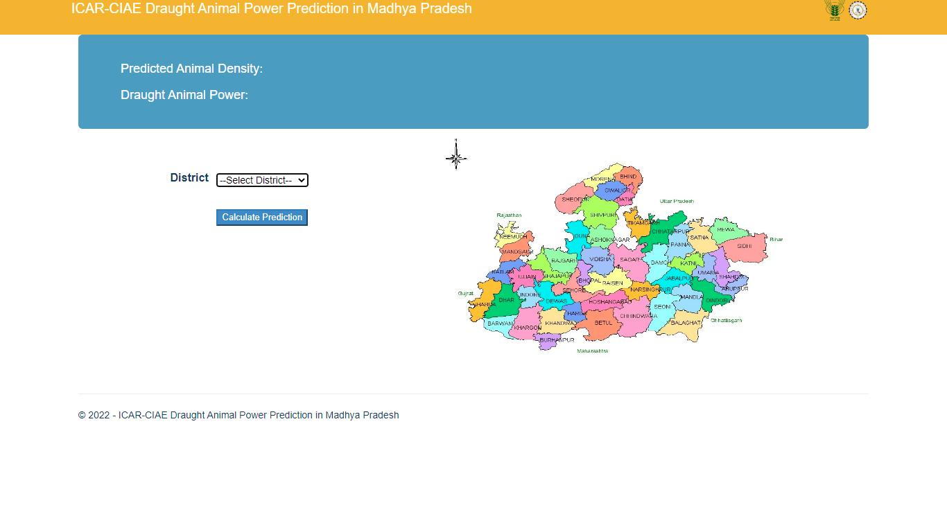Screen dimensions: 947x532
Task: Select Shivpuri district on the map
Action: click(x=602, y=215)
